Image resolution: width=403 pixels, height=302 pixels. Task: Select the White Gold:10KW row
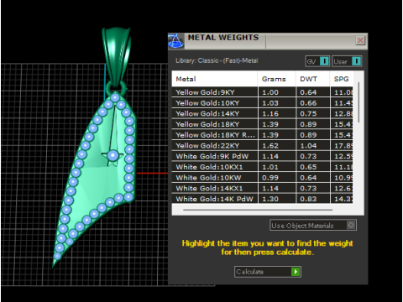pyautogui.click(x=262, y=178)
